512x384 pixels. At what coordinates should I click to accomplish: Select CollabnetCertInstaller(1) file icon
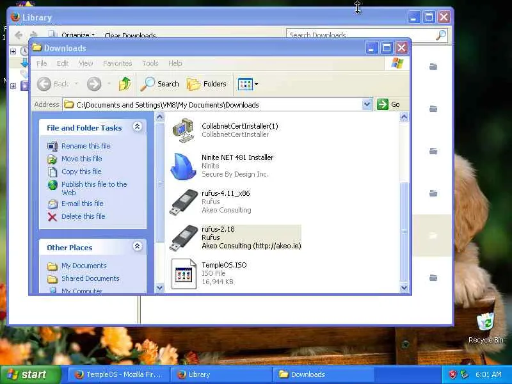tap(184, 131)
